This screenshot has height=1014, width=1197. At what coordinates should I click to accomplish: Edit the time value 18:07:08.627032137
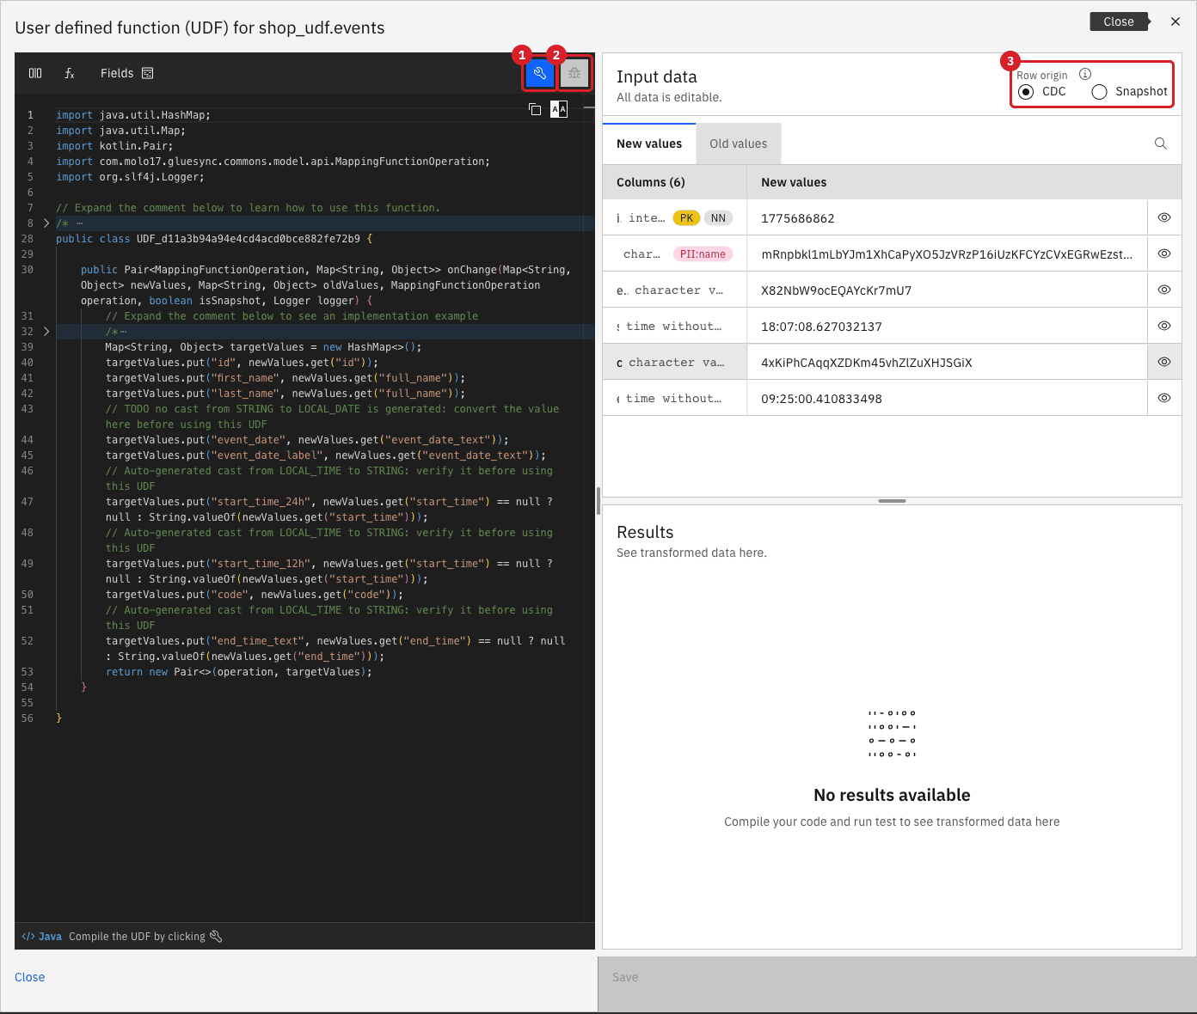click(x=947, y=326)
